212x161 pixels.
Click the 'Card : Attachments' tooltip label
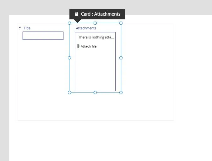101,14
